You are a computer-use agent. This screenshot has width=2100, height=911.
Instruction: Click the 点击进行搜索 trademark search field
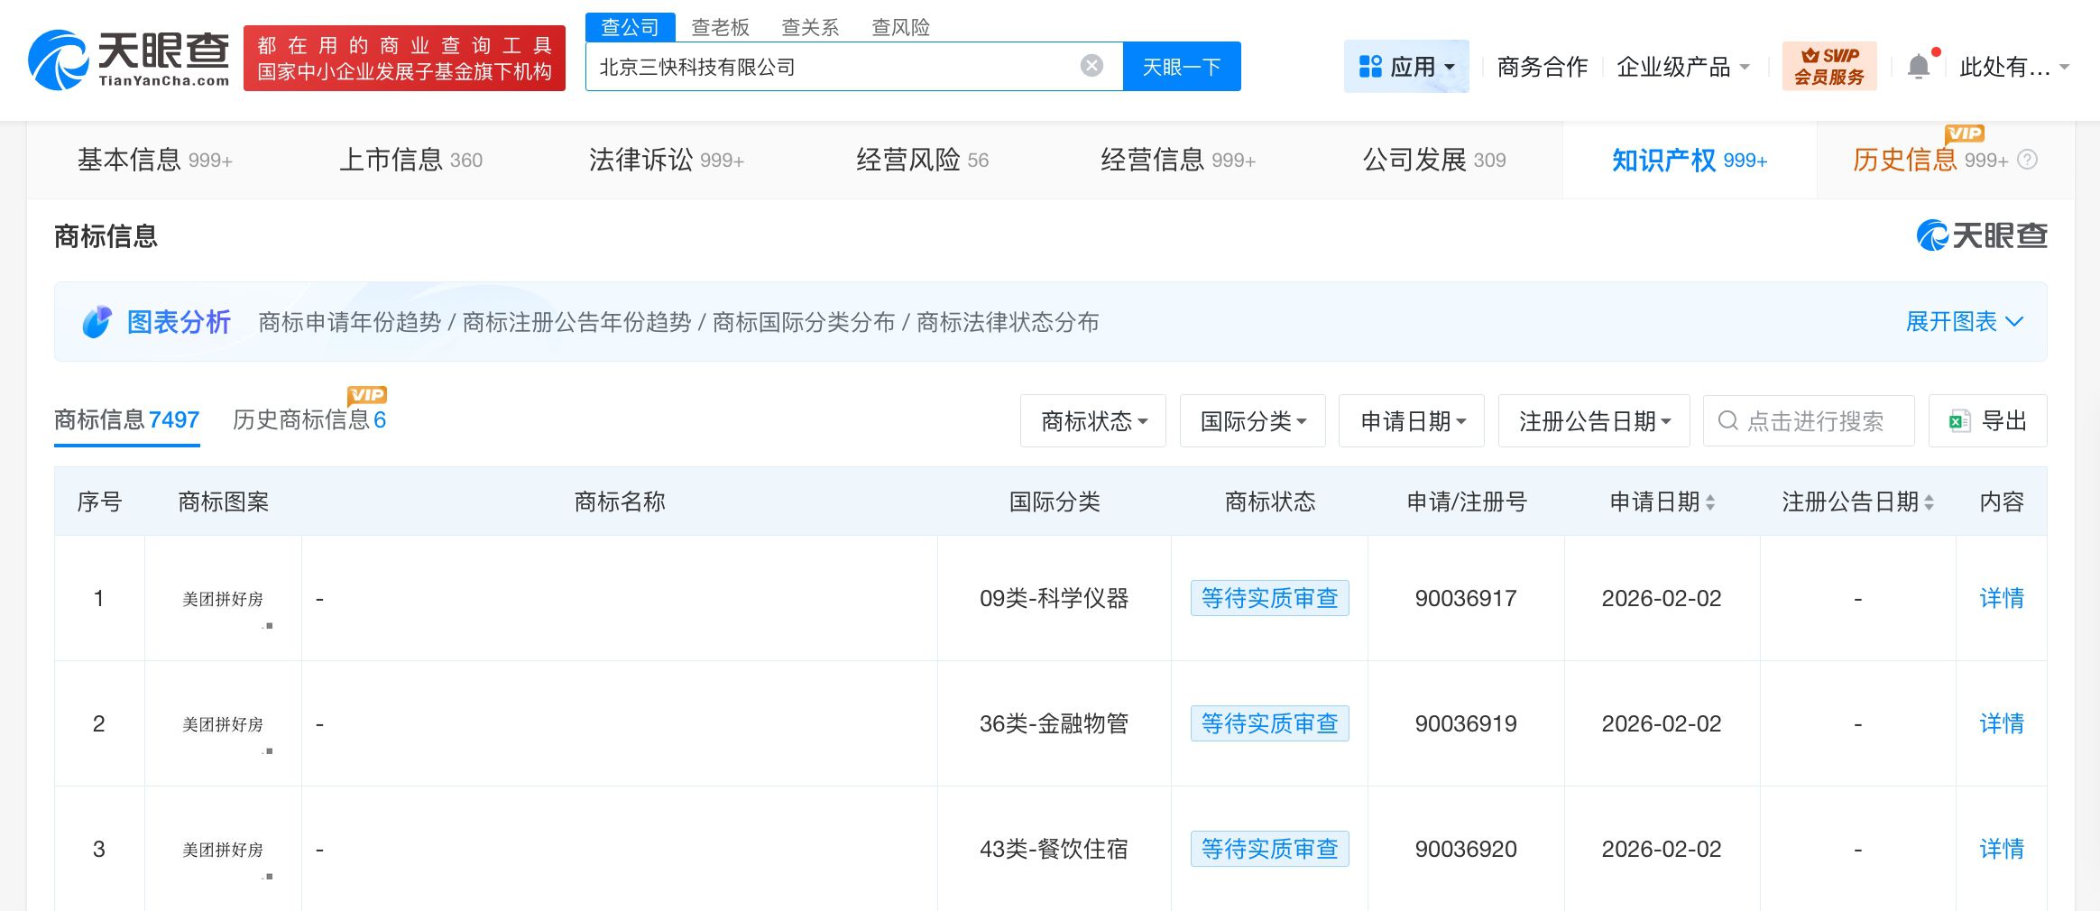(1813, 421)
